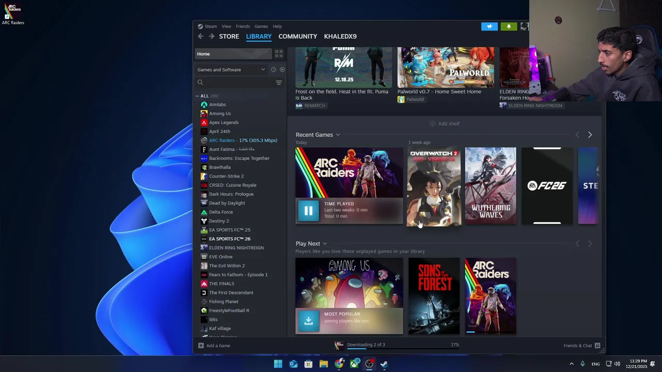This screenshot has width=662, height=372.
Task: Open the KHALEDX9 profile tab
Action: [340, 36]
